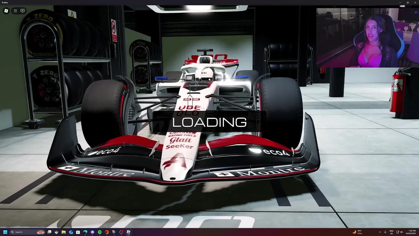
Task: Switch to Roblox taskbar icon
Action: pyautogui.click(x=128, y=232)
